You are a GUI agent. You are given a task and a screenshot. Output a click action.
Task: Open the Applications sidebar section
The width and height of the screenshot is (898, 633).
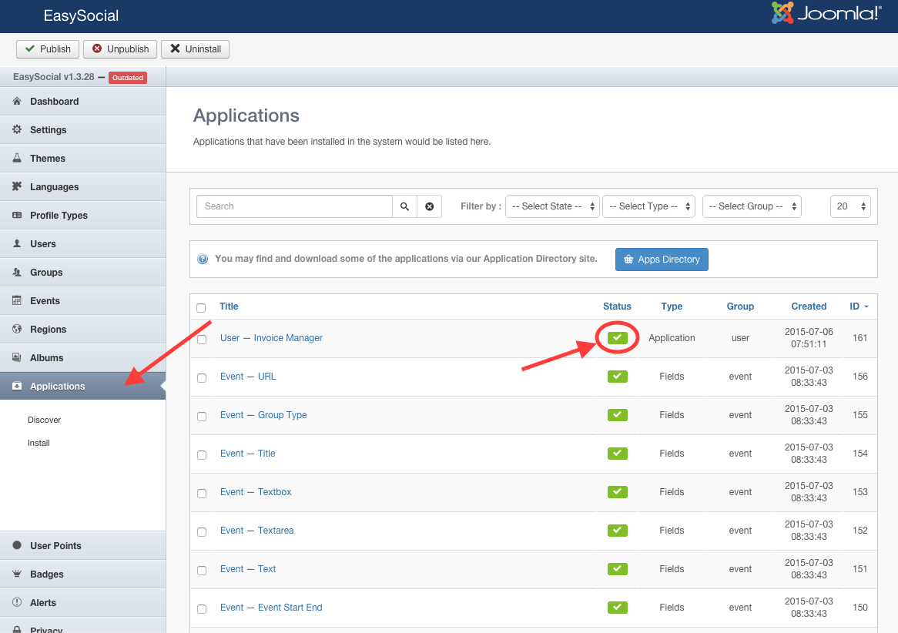click(x=83, y=386)
